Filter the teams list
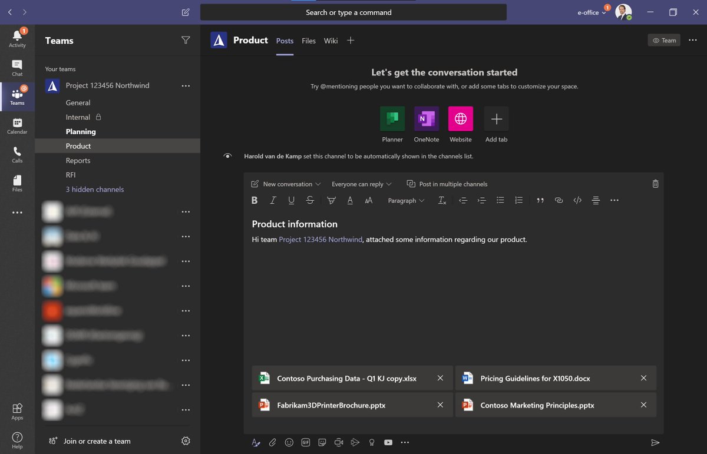This screenshot has width=707, height=454. click(x=186, y=40)
